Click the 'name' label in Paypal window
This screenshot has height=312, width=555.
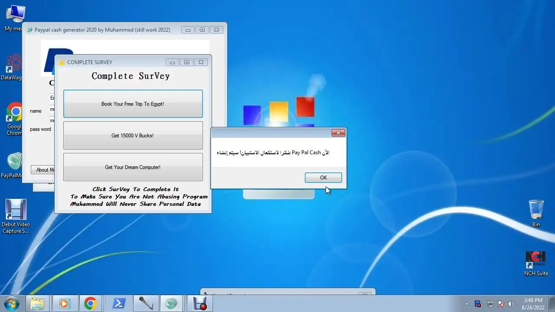pyautogui.click(x=36, y=111)
